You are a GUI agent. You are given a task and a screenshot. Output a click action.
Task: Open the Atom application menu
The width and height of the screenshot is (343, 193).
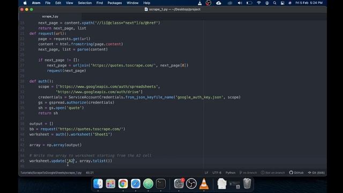pos(36,3)
